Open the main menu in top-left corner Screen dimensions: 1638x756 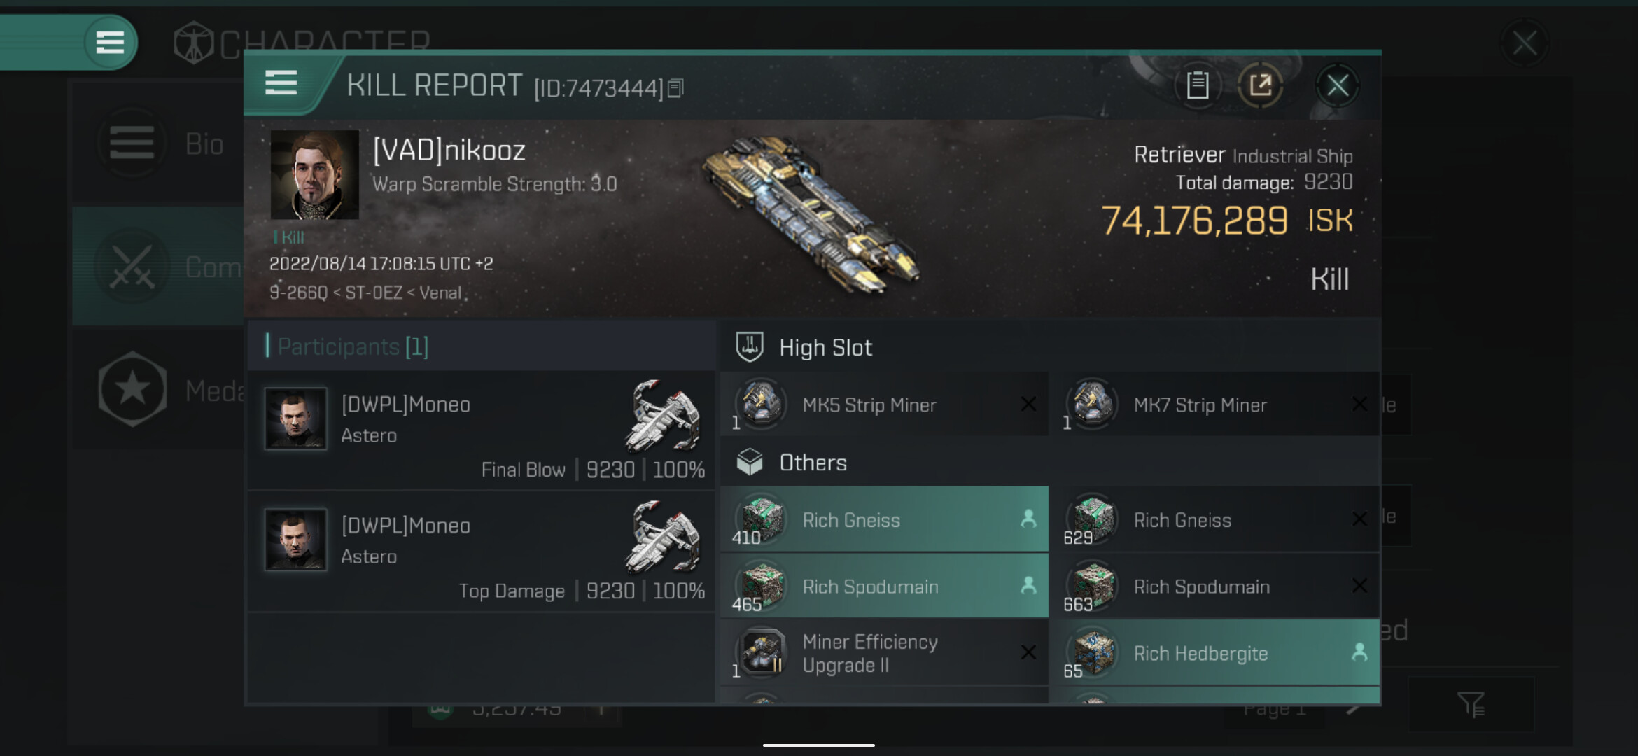click(110, 42)
